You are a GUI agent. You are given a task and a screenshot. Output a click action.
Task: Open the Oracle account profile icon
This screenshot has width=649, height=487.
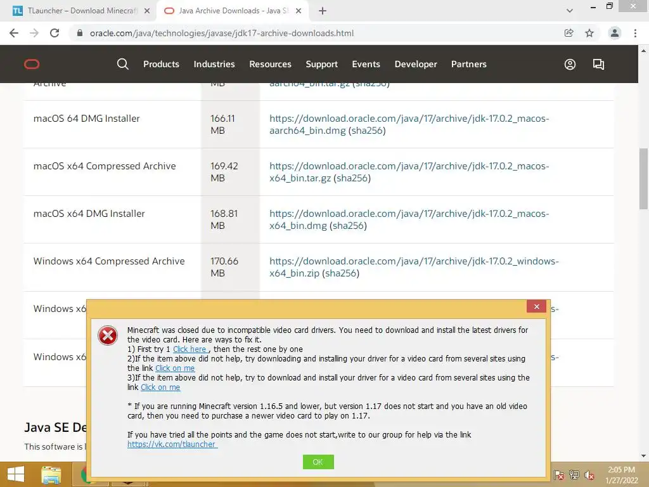570,64
